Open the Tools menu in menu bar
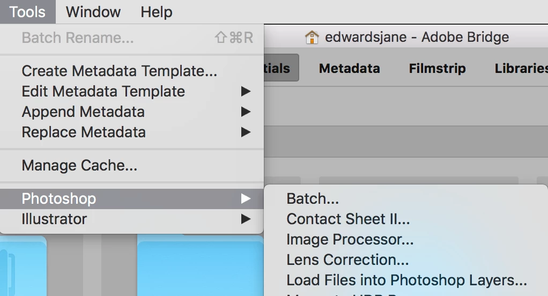Viewport: 548px width, 296px height. click(27, 12)
